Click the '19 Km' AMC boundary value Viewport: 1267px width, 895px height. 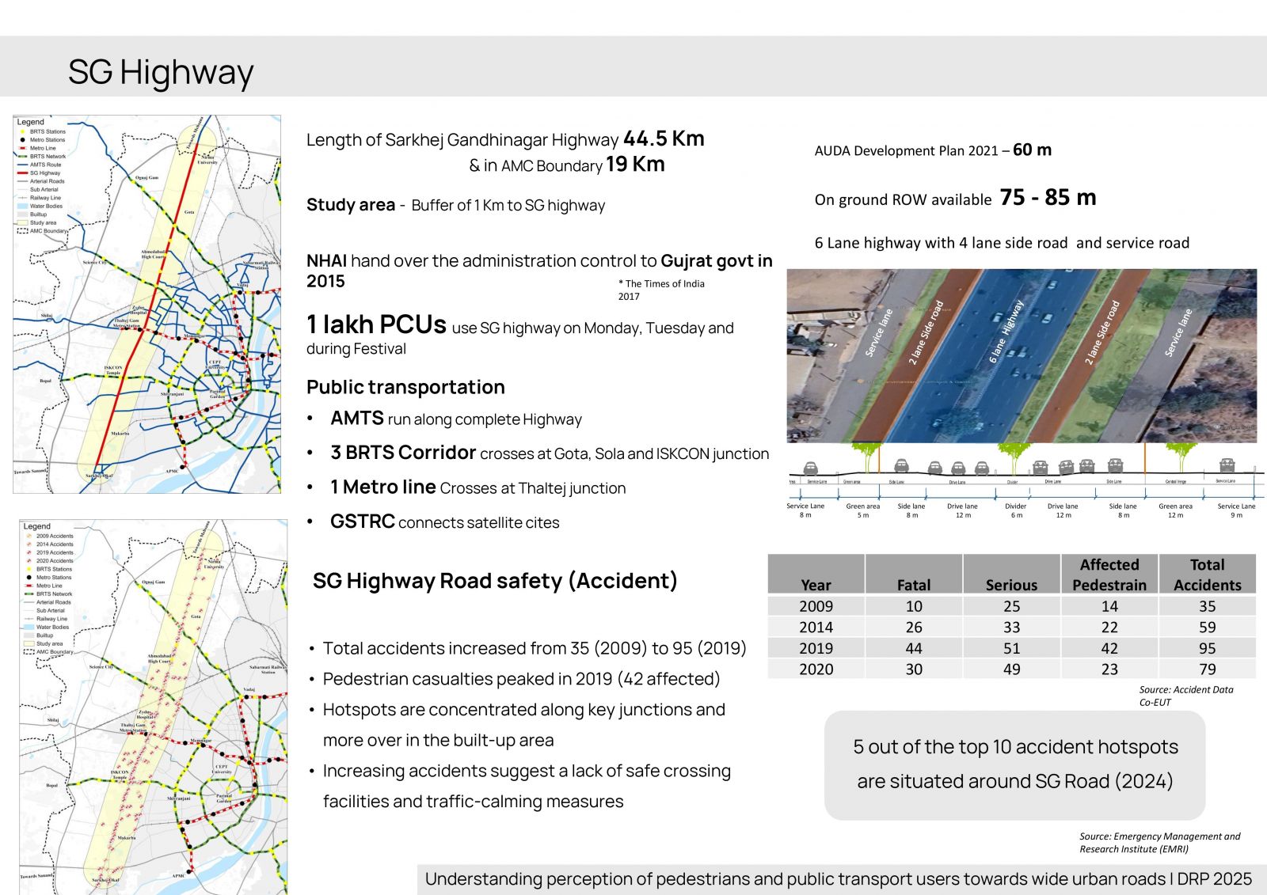click(x=635, y=165)
